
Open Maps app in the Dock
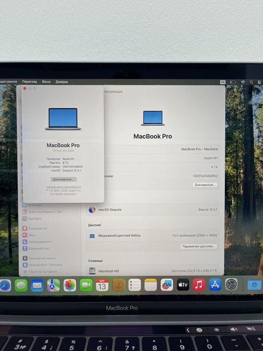[54, 285]
